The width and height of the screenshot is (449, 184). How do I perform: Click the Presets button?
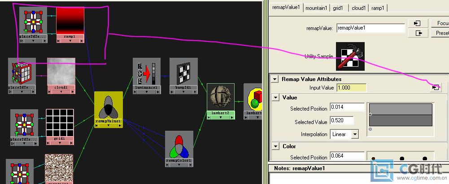[440, 33]
